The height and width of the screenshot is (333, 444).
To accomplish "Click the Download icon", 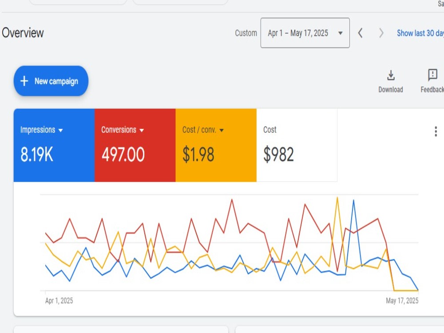I will point(391,75).
